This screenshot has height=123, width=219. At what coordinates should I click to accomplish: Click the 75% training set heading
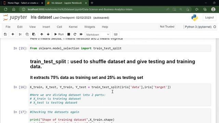point(87,78)
